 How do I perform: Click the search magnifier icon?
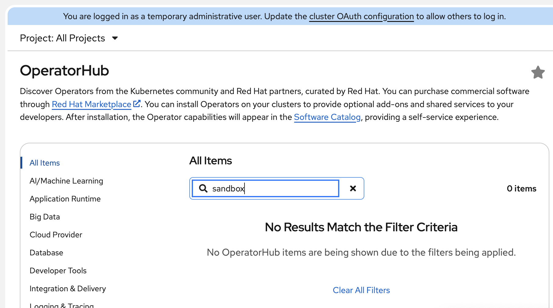point(203,189)
